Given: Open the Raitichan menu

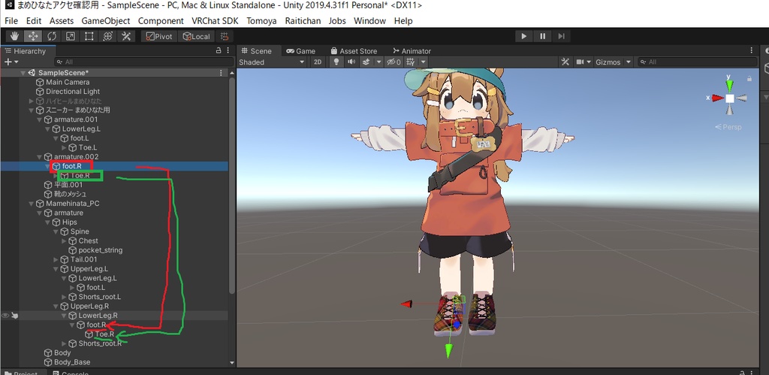Looking at the screenshot, I should click(303, 20).
